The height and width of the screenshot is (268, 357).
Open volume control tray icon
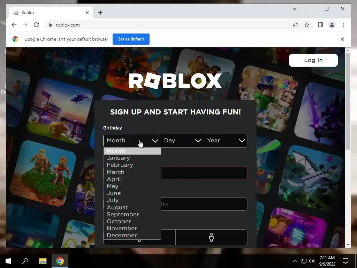point(312,261)
